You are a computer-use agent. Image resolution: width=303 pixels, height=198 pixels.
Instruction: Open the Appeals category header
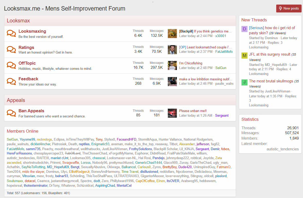pyautogui.click(x=16, y=100)
